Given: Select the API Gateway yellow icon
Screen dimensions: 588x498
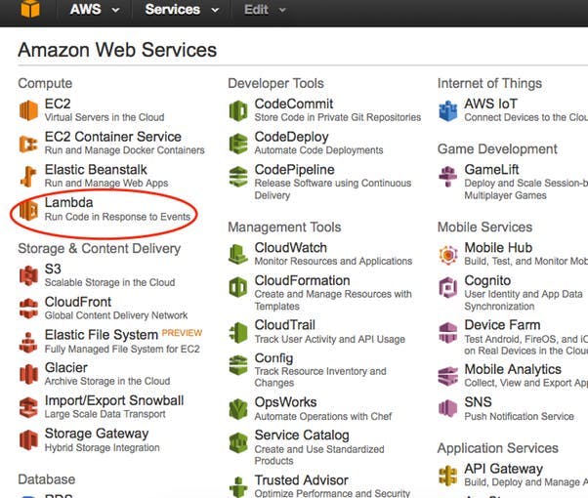Looking at the screenshot, I should pos(448,476).
